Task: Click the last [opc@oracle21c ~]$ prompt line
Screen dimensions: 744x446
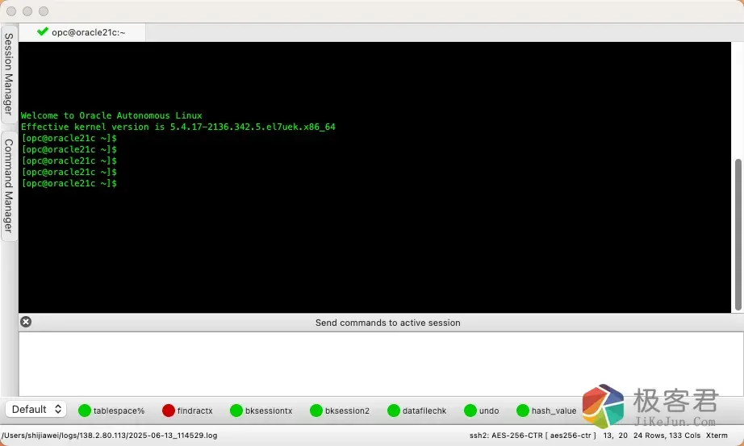Action: 69,183
